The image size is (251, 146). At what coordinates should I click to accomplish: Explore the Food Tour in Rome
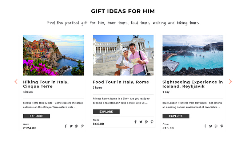pos(106,111)
